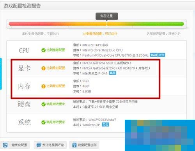The height and width of the screenshot is (151, 195).
Task: Click the 批量配置检测 button
Action: (x=84, y=145)
